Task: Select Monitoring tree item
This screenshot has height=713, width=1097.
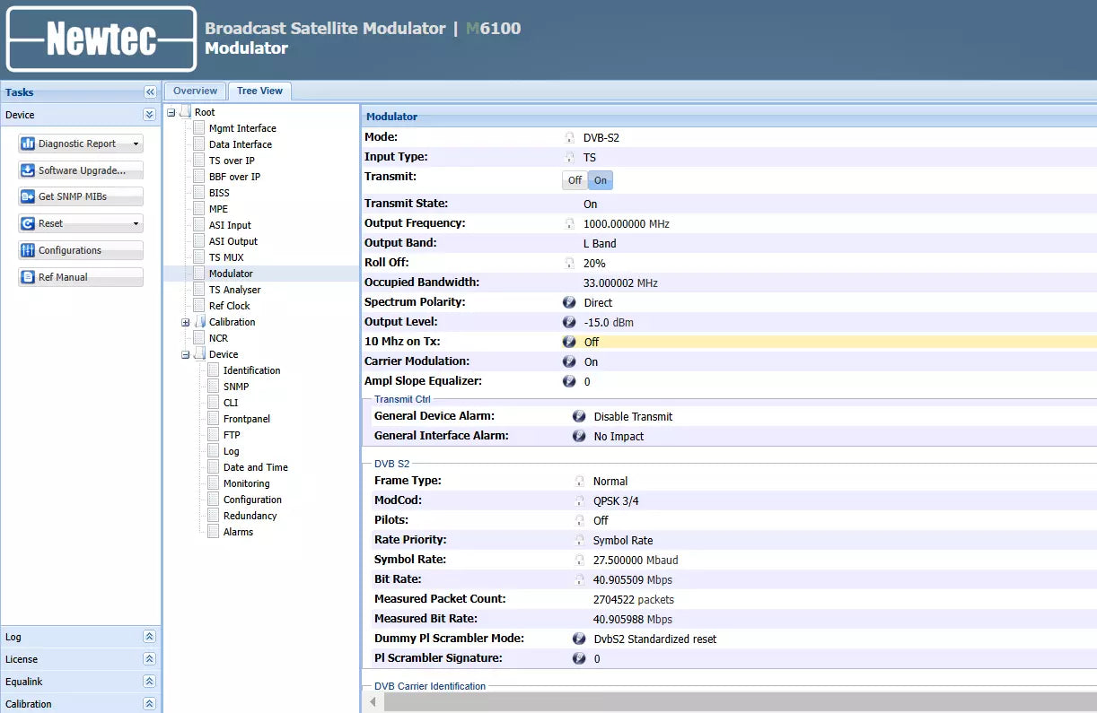Action: (247, 483)
